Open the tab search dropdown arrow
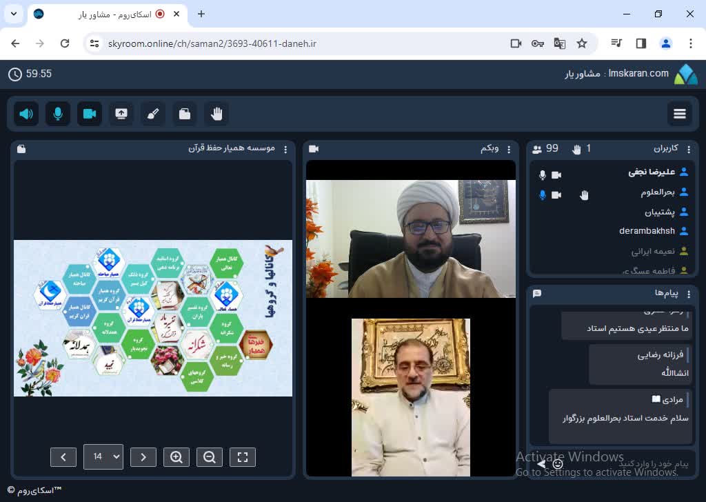 tap(14, 14)
